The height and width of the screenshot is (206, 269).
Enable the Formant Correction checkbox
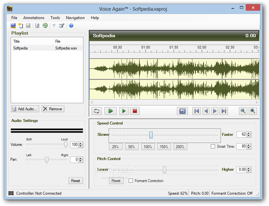coord(131,180)
